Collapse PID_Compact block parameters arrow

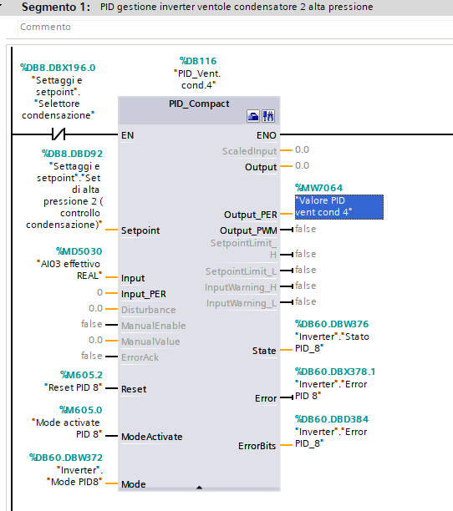tap(199, 488)
